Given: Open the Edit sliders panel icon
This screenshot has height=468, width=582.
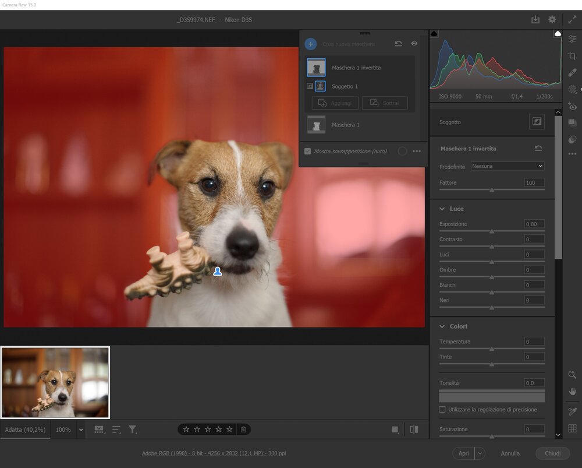Looking at the screenshot, I should click(x=572, y=38).
